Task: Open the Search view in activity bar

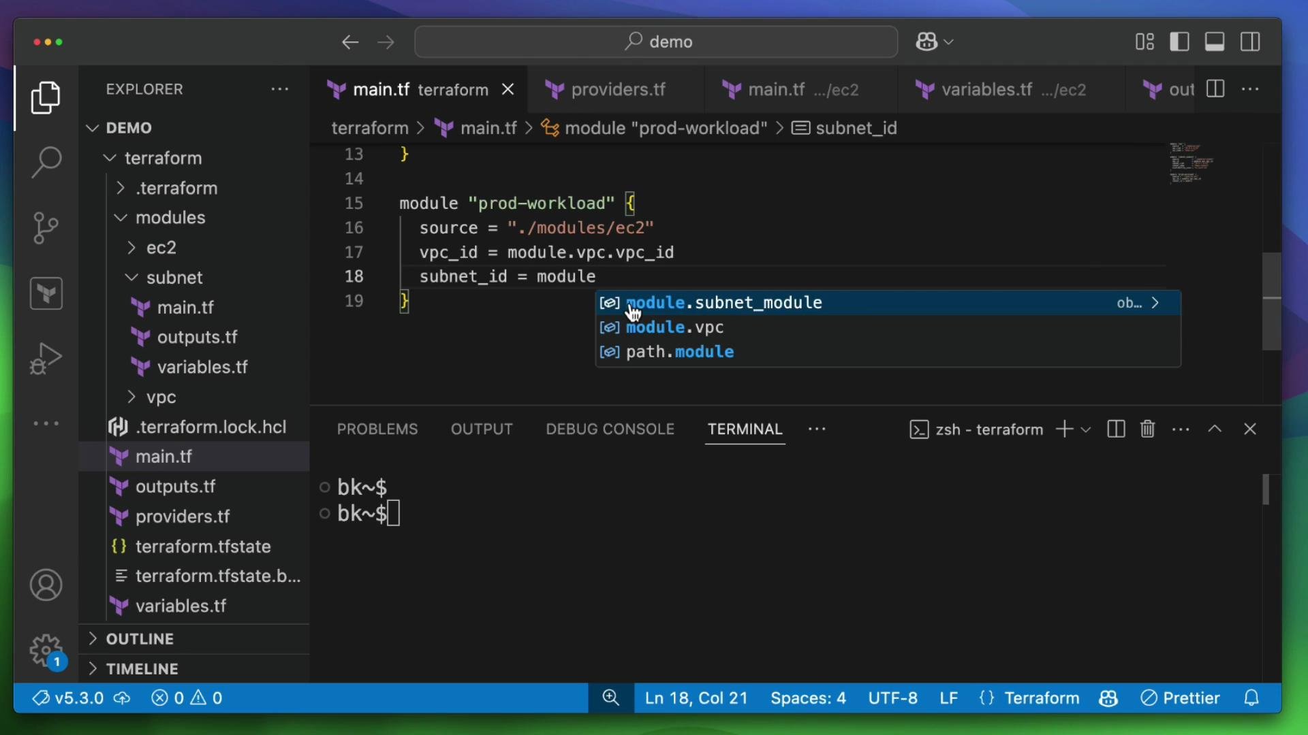Action: click(46, 163)
